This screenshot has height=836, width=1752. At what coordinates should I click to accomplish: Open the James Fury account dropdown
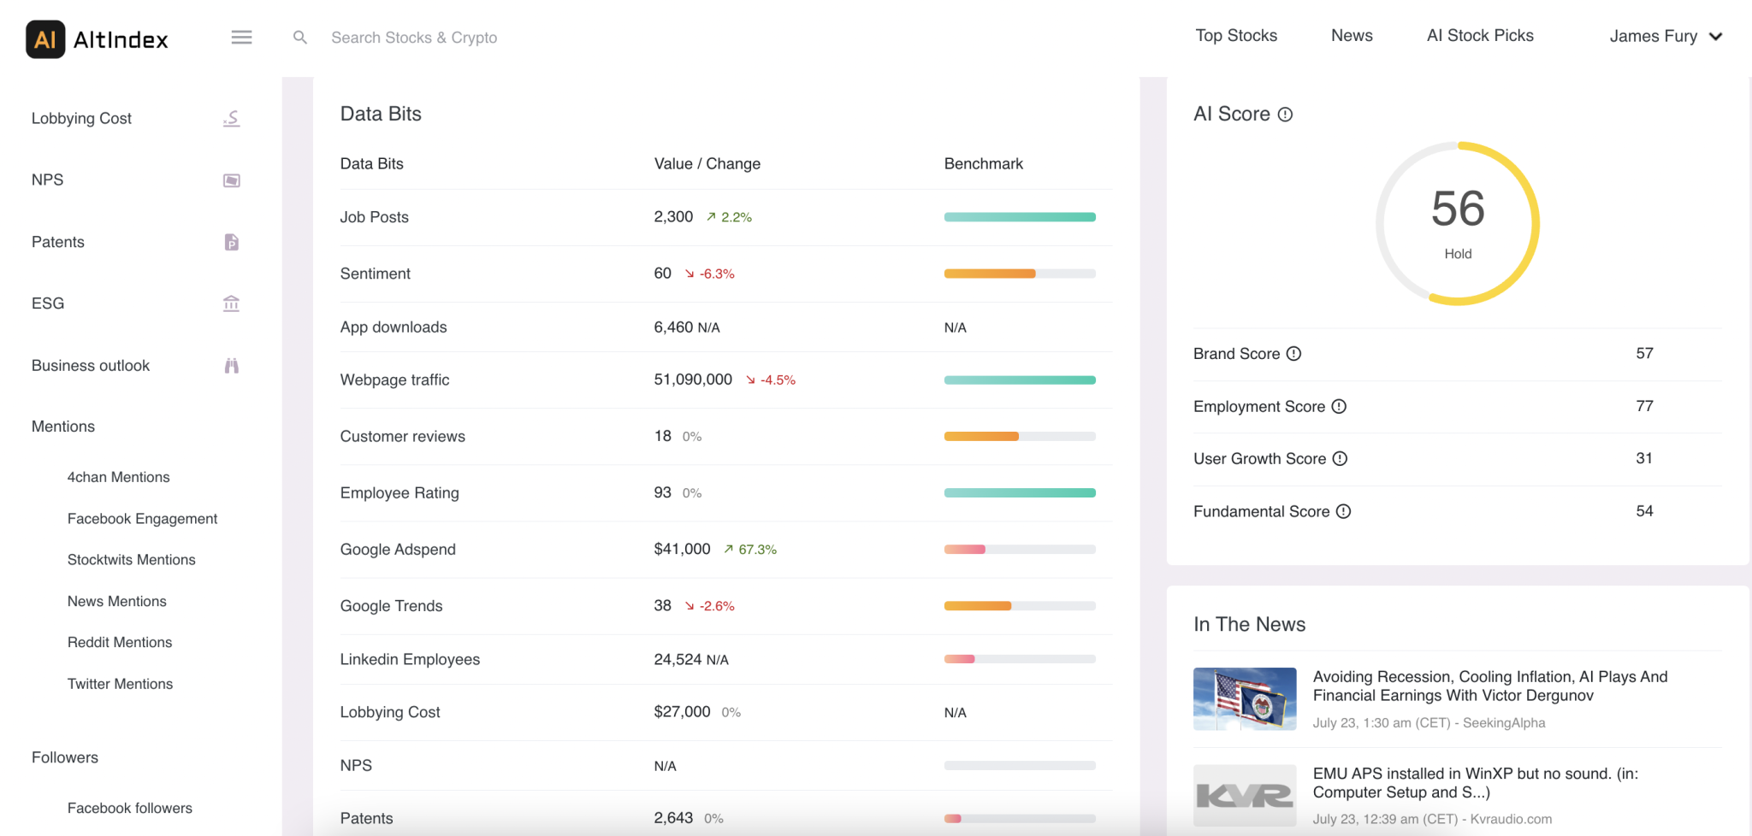coord(1663,36)
